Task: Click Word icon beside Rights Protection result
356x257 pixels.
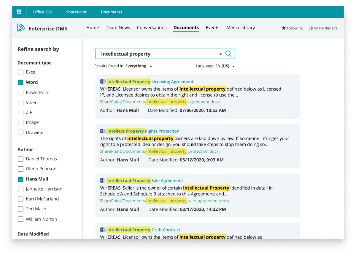Action: (x=103, y=131)
